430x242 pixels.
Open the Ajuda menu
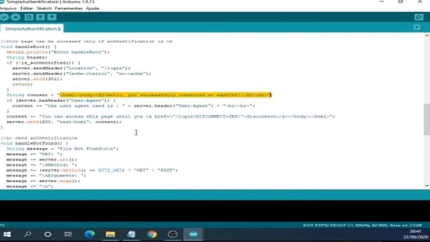point(93,8)
